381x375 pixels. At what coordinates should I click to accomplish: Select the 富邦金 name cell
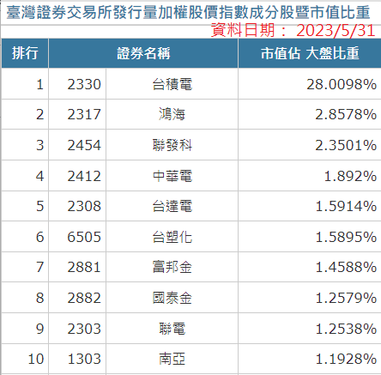click(x=172, y=267)
